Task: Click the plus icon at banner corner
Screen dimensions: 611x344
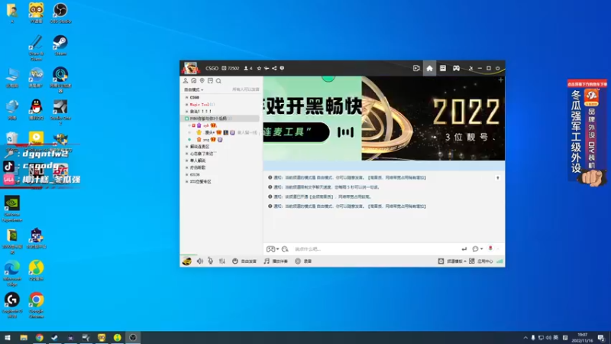Action: (x=500, y=80)
